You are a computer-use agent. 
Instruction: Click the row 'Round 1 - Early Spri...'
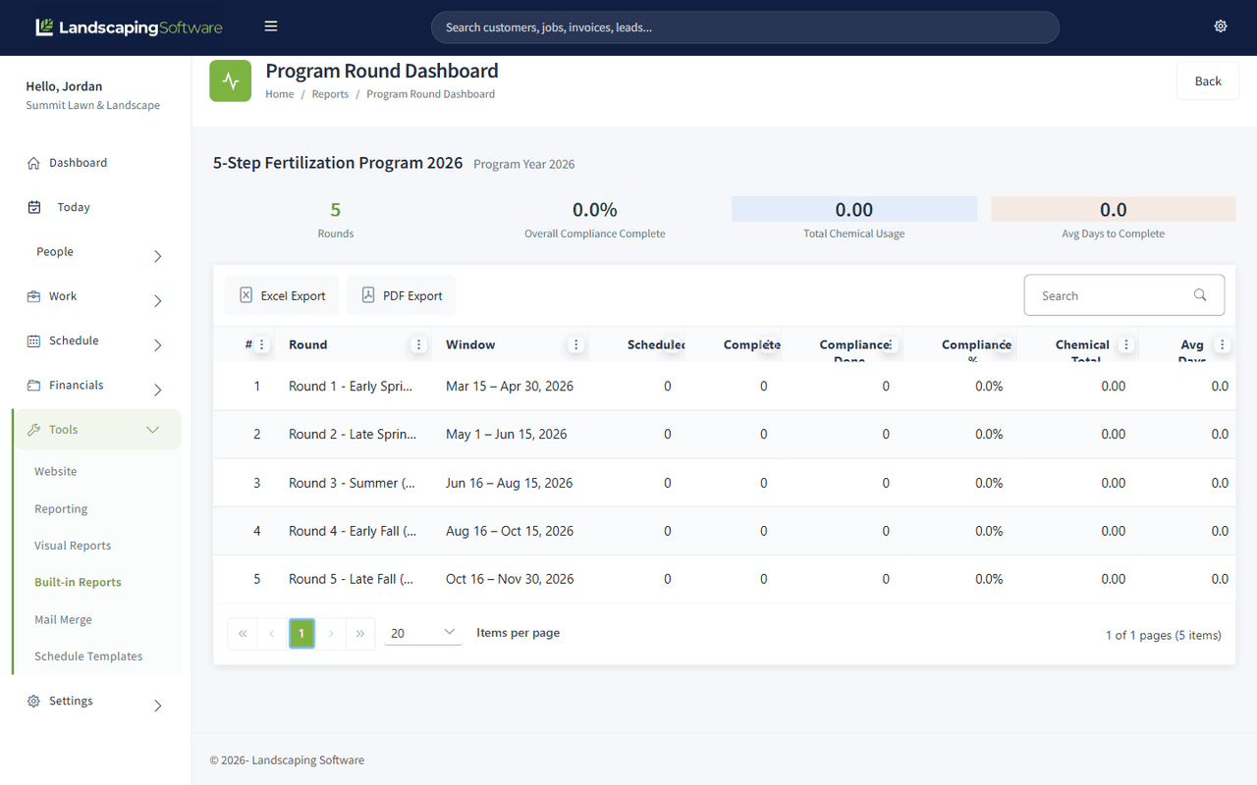click(725, 387)
